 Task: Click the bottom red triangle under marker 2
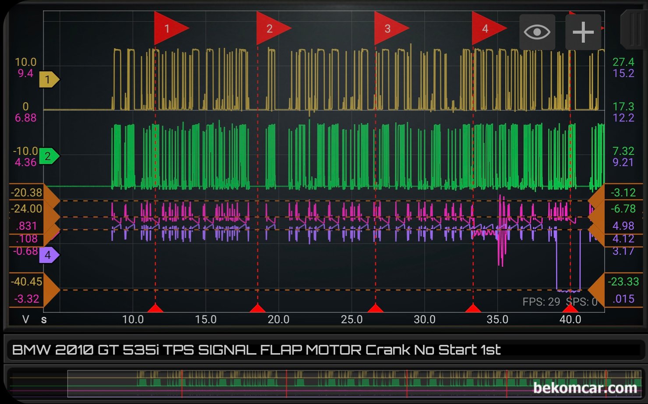tap(257, 308)
